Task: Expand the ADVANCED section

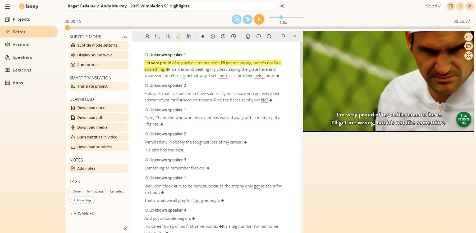Action: (x=83, y=213)
